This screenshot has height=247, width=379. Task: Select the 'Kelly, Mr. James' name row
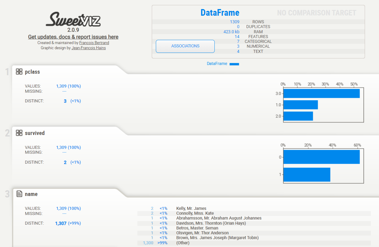coord(191,208)
